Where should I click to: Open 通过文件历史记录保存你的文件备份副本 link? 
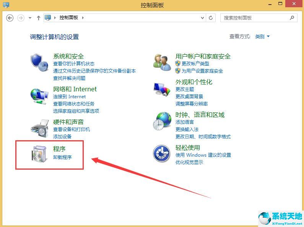(94, 71)
